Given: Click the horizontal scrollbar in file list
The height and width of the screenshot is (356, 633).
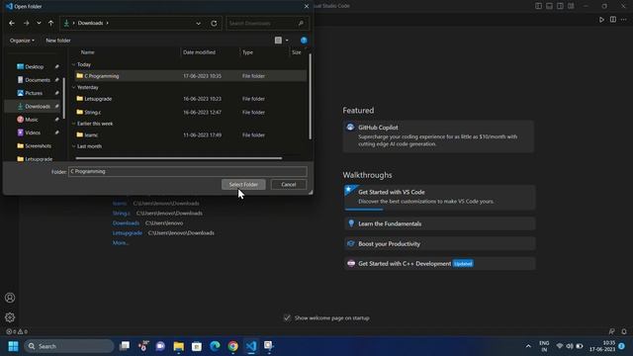Looking at the screenshot, I should point(178,158).
